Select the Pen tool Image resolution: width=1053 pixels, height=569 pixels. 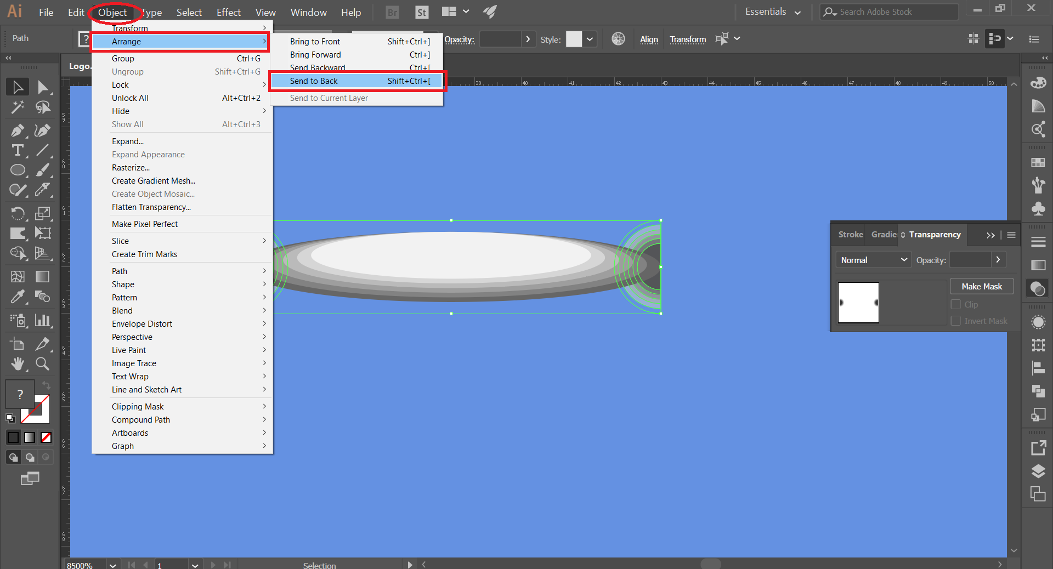coord(18,130)
